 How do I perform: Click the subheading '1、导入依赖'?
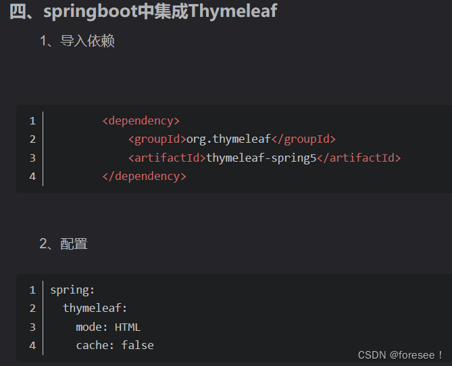[x=77, y=41]
